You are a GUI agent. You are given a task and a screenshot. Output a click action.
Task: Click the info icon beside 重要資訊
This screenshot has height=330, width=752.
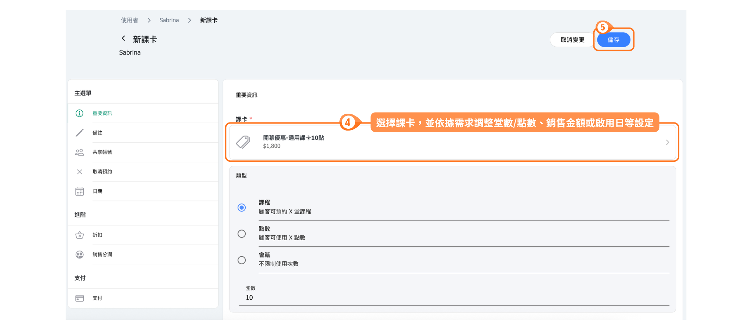(x=79, y=113)
